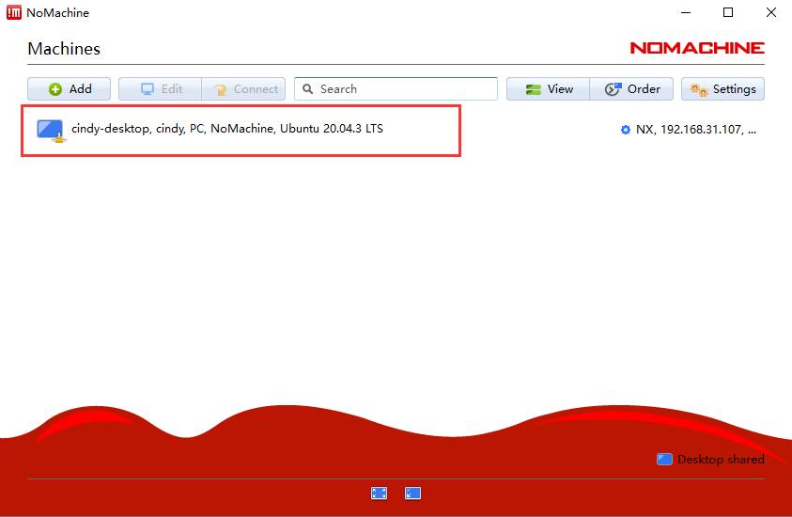
Task: Switch to fullscreen mode icon
Action: 379,493
